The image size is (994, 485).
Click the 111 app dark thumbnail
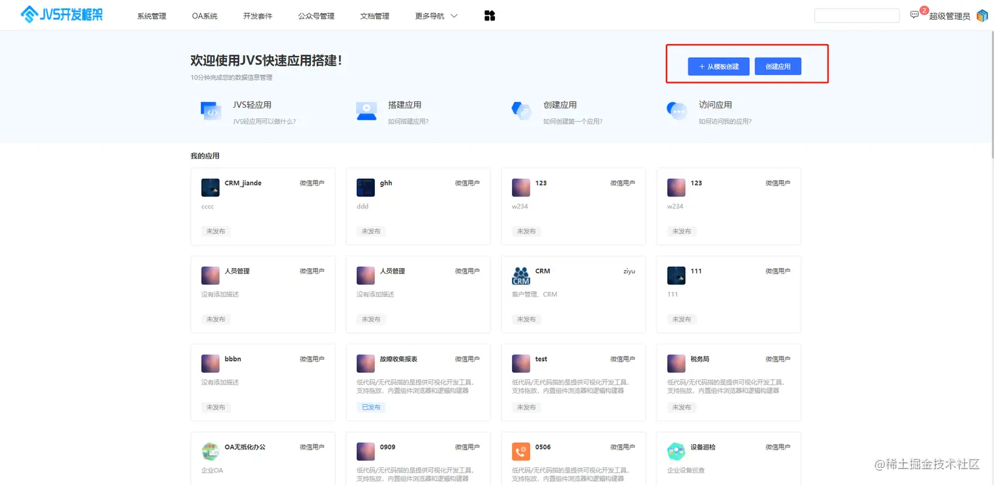point(676,275)
